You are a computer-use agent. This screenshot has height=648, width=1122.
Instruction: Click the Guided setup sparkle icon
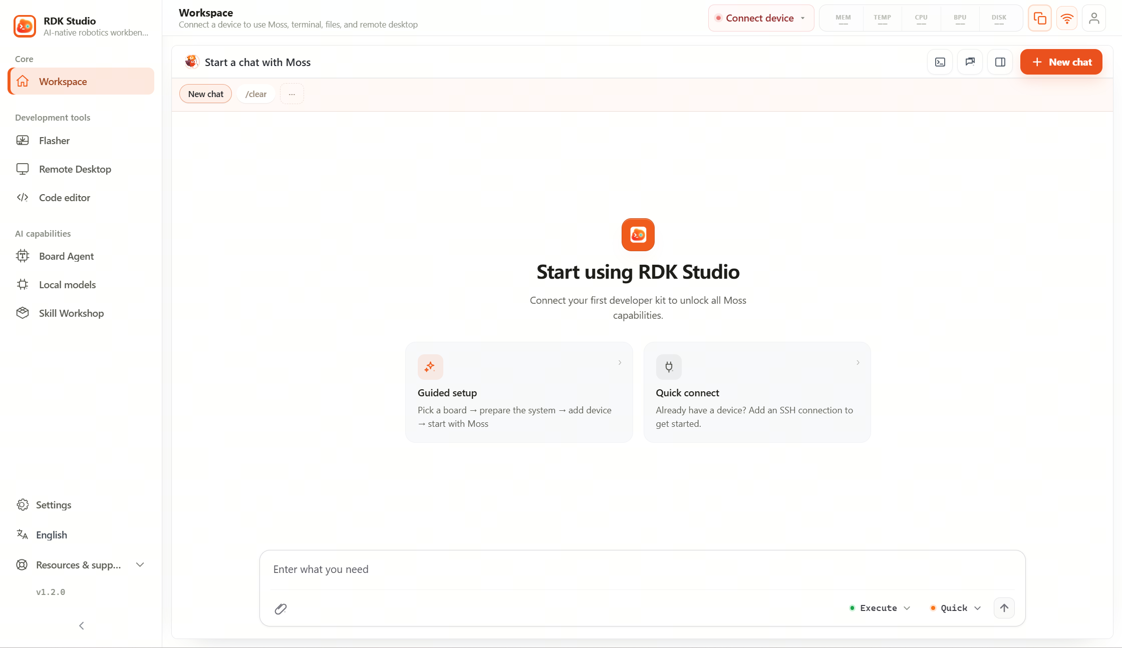(430, 367)
